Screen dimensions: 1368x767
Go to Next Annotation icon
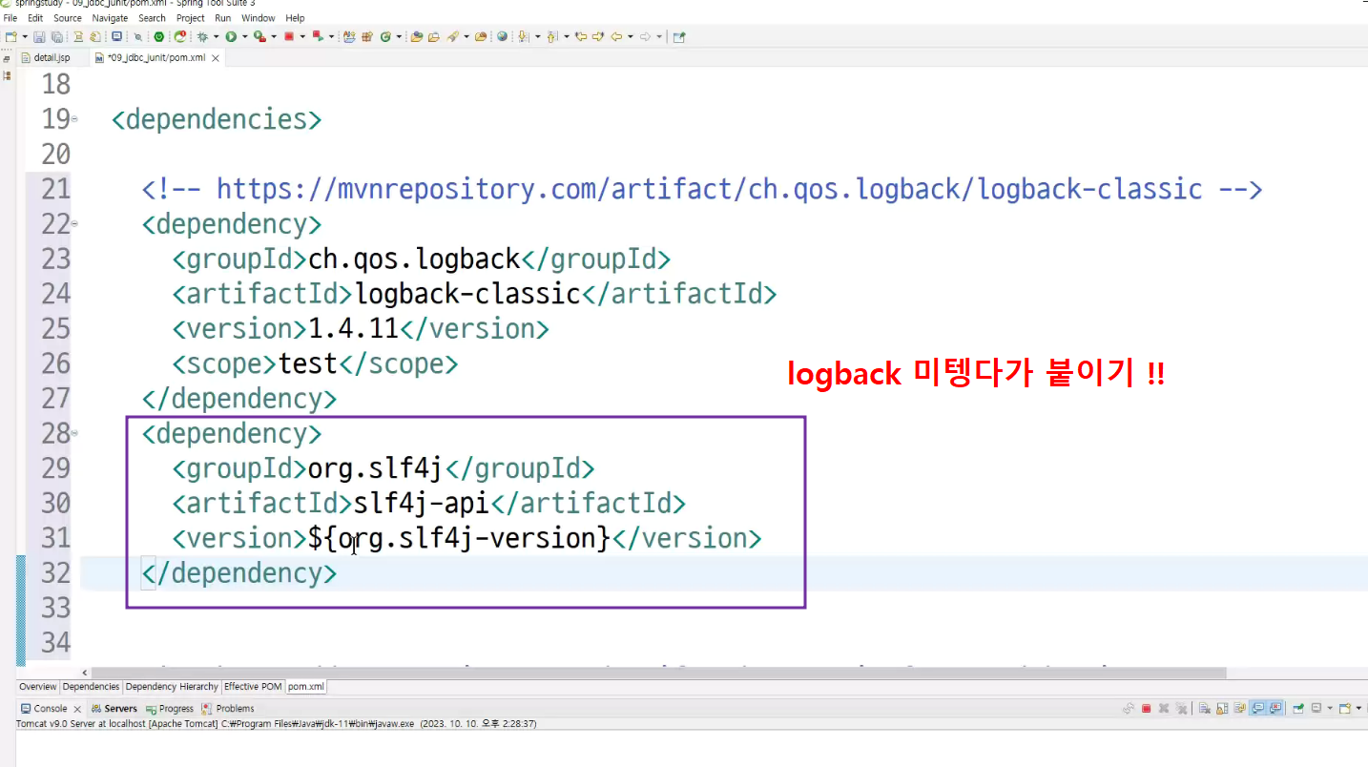point(522,36)
